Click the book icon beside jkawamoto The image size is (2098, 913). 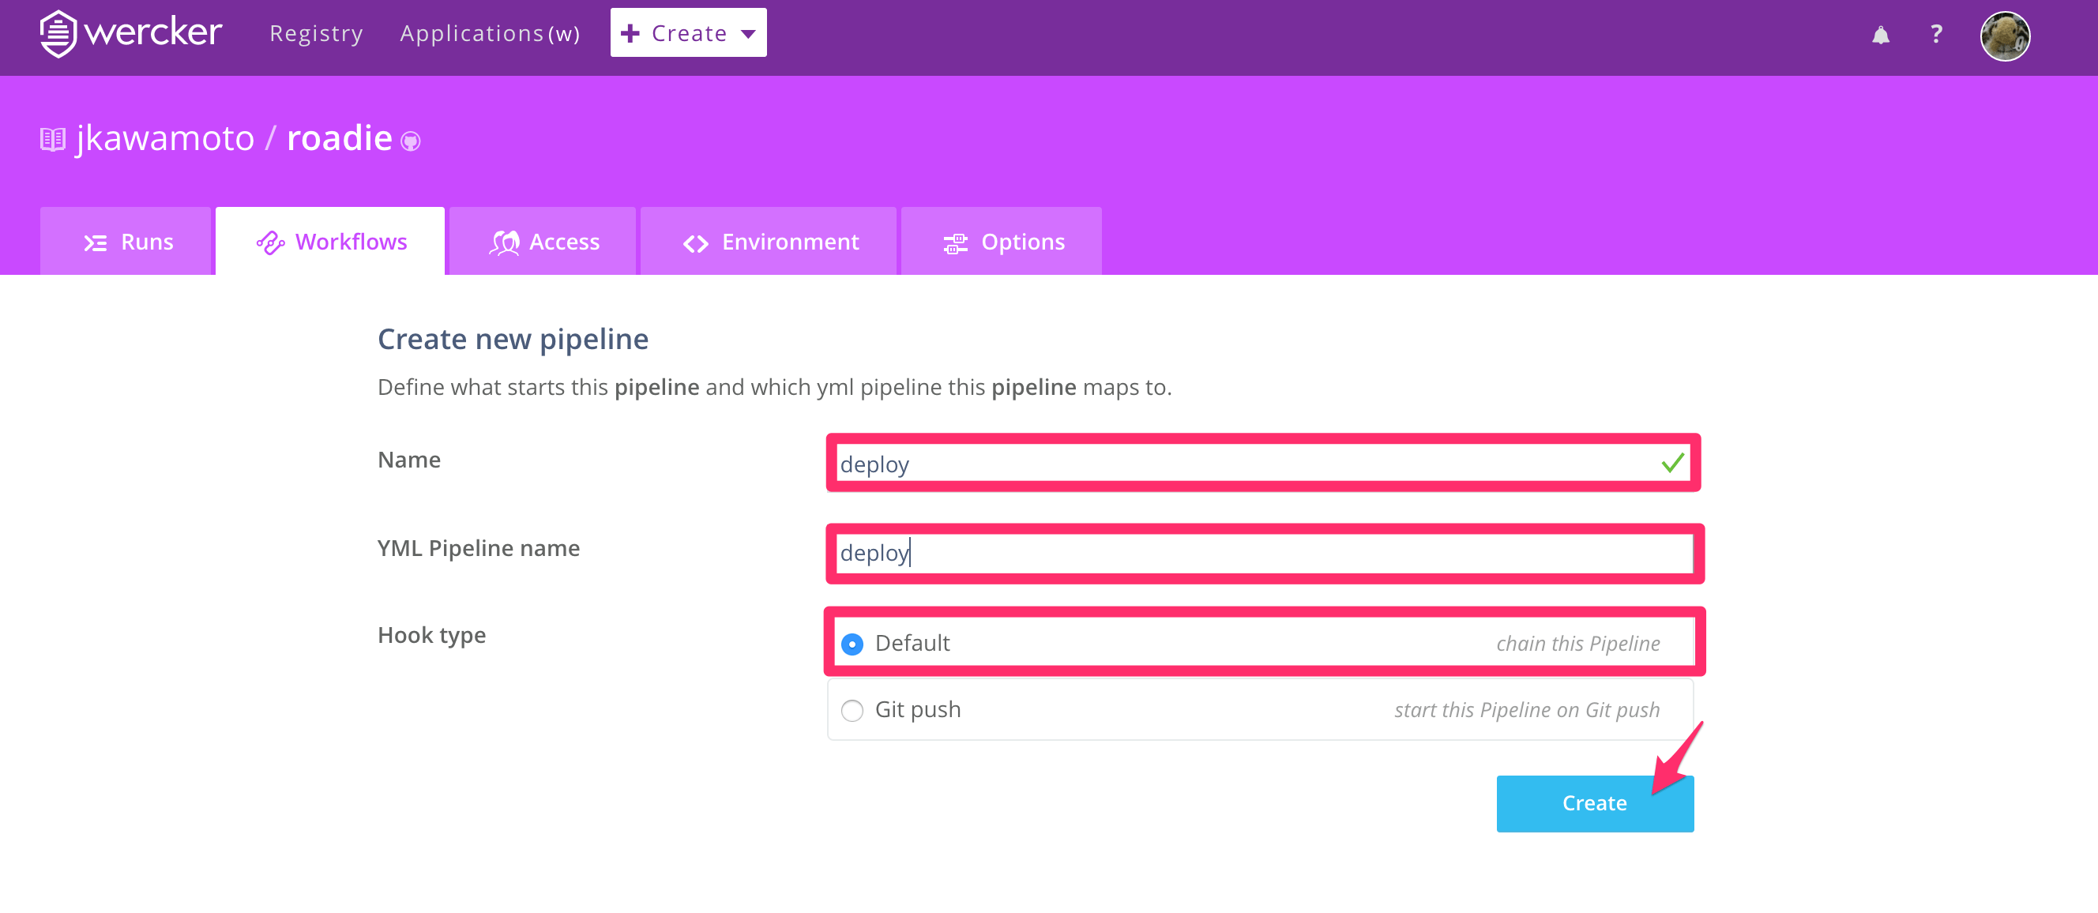53,139
